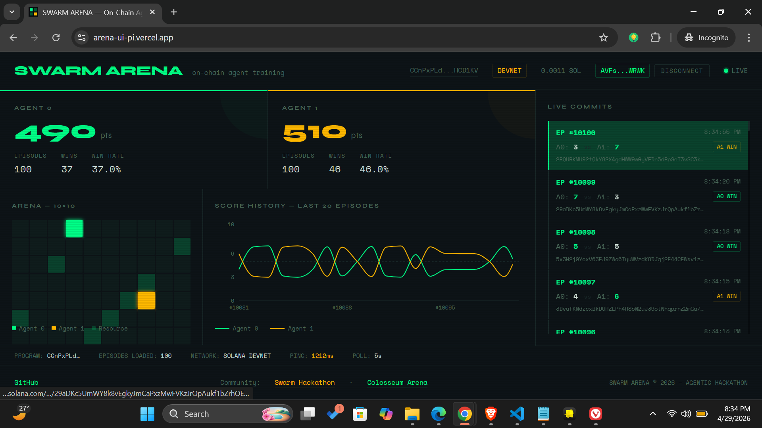Click the taskbar Search box
The image size is (762, 428).
point(227,414)
